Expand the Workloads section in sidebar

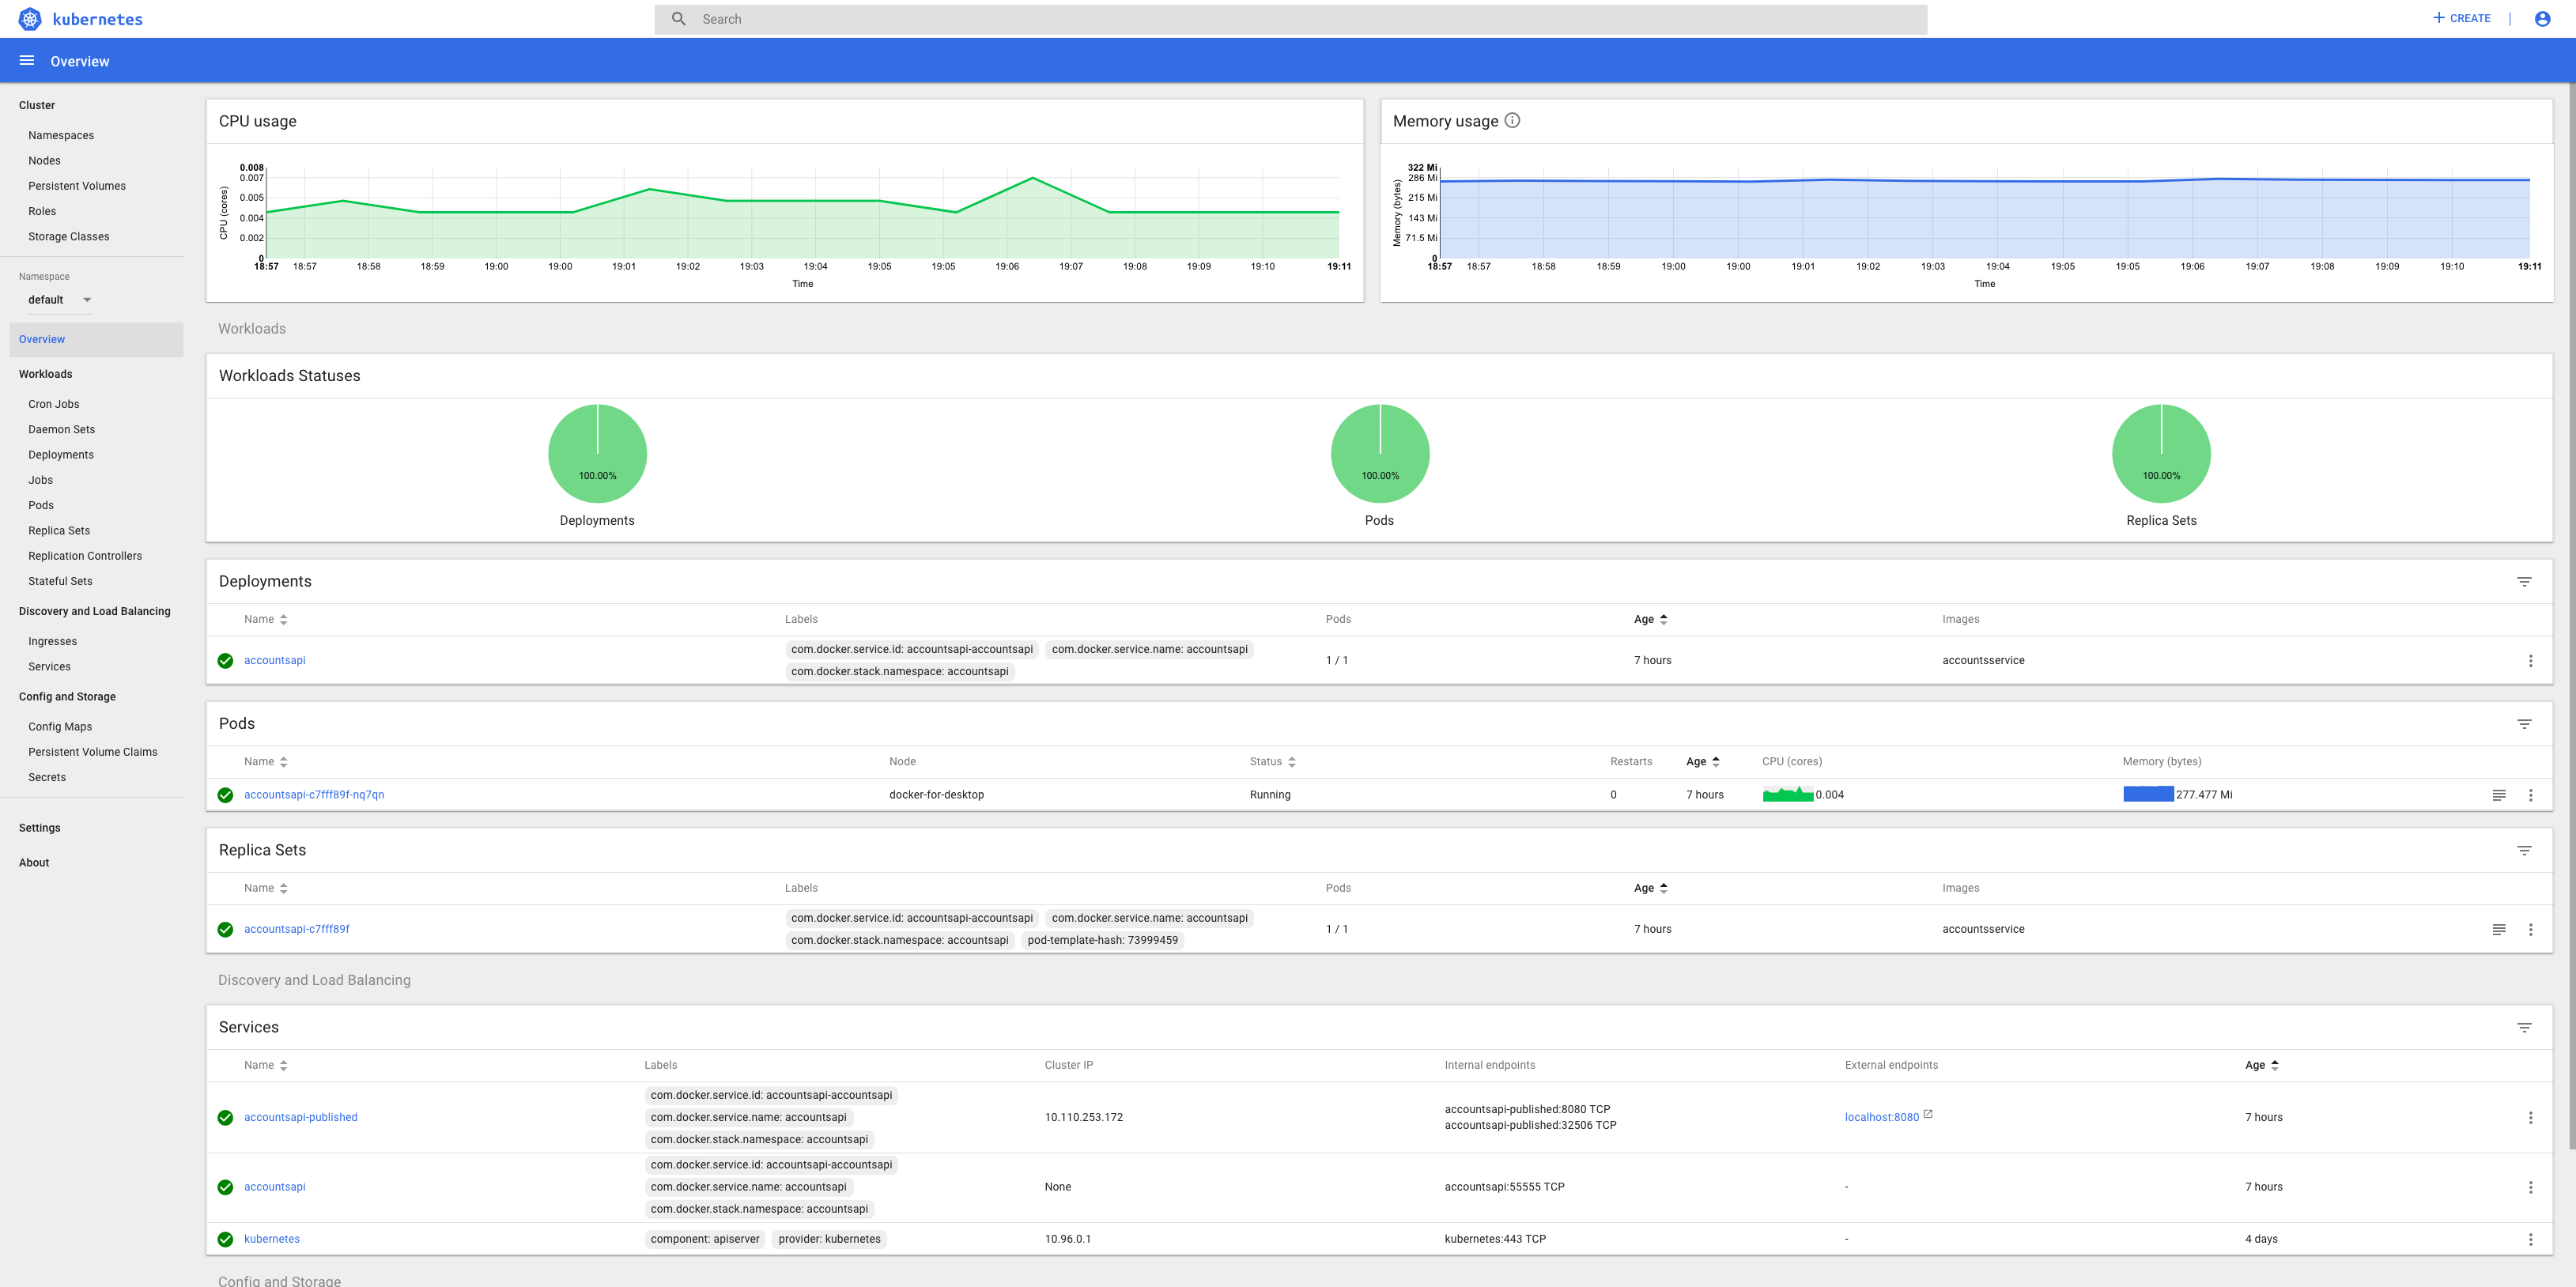tap(44, 374)
